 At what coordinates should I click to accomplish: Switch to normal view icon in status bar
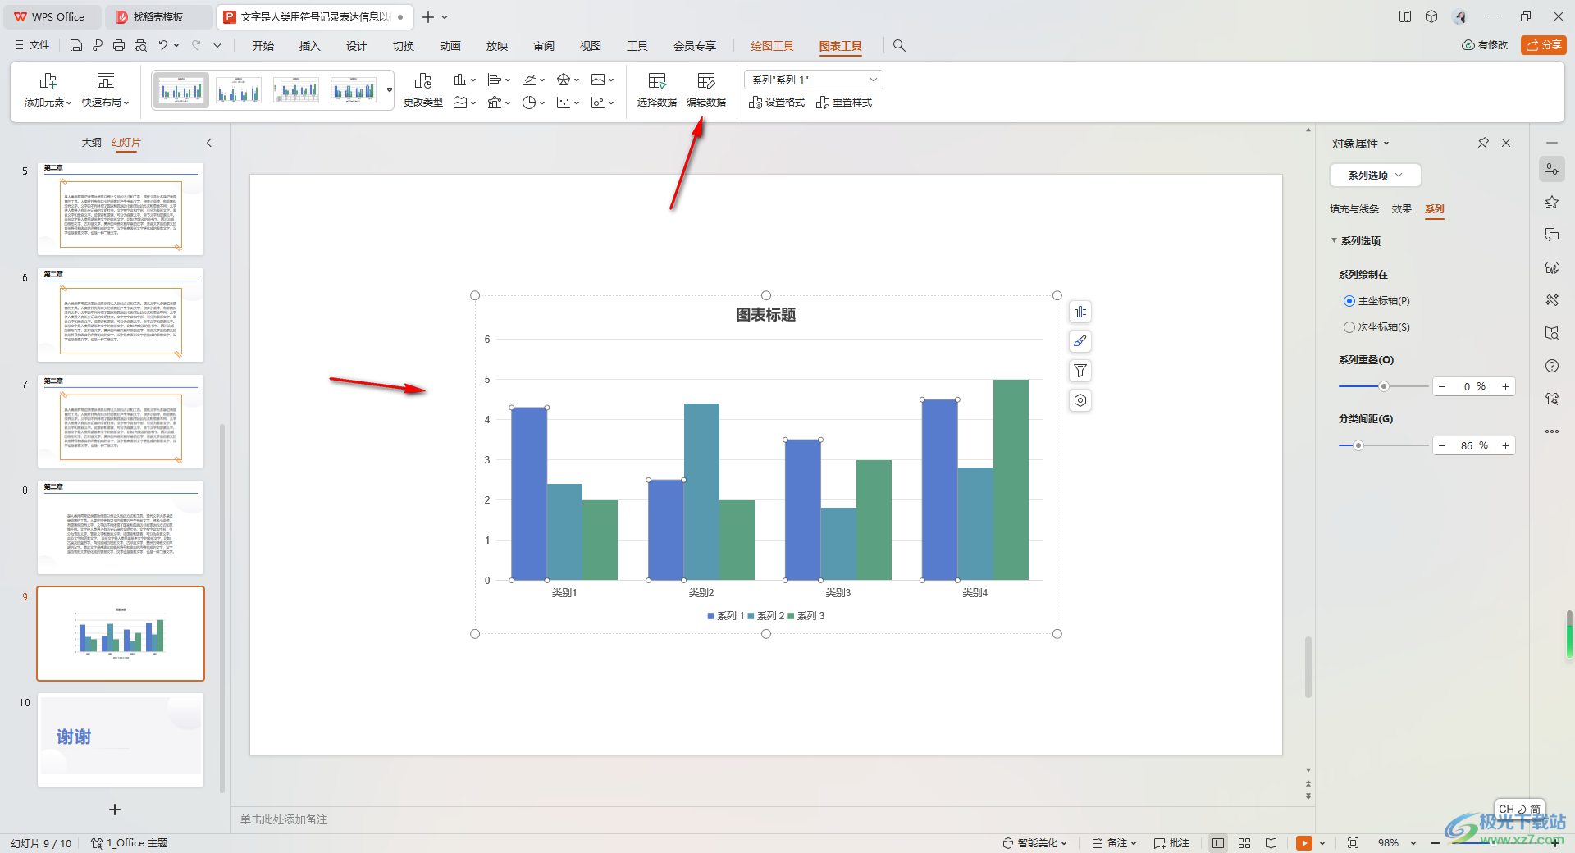pos(1218,843)
